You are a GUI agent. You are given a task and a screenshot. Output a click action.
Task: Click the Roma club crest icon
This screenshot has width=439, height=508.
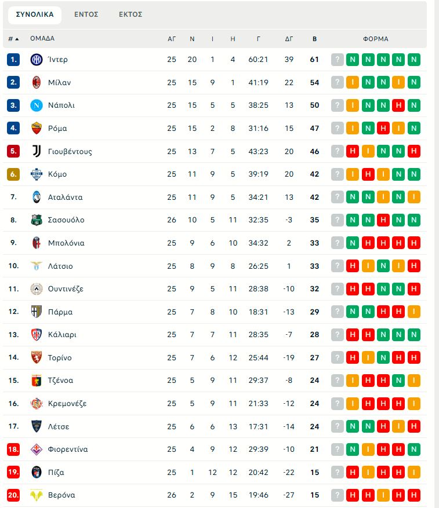pyautogui.click(x=37, y=128)
